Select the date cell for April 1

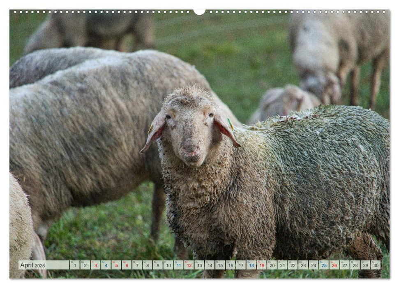pyautogui.click(x=74, y=266)
